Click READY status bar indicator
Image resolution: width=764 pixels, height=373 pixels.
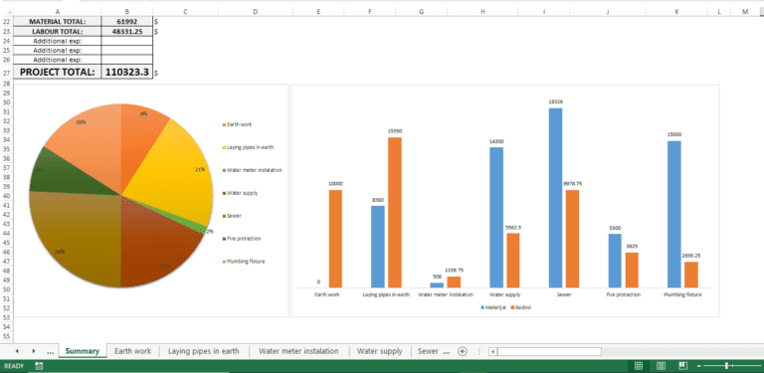pyautogui.click(x=14, y=366)
